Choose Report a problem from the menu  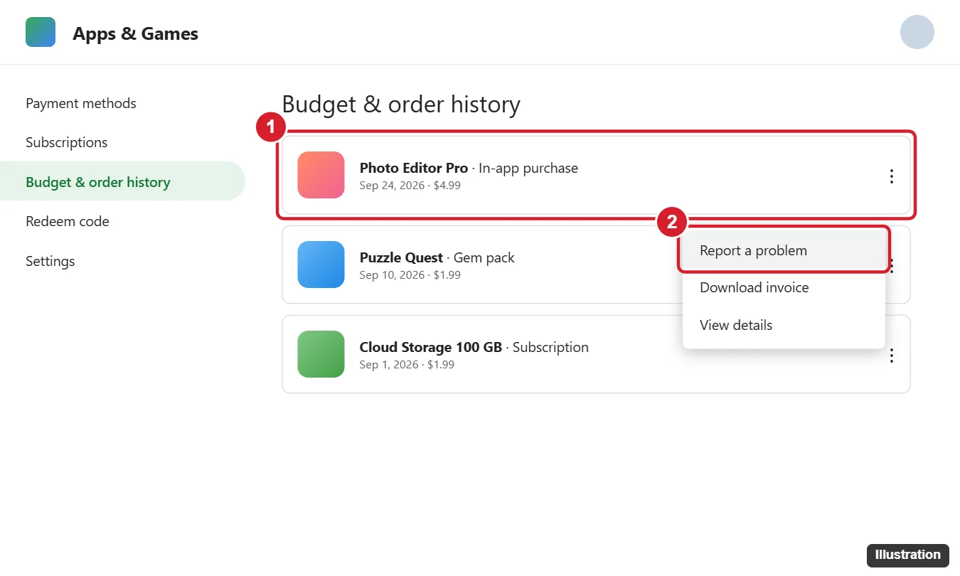pos(784,250)
